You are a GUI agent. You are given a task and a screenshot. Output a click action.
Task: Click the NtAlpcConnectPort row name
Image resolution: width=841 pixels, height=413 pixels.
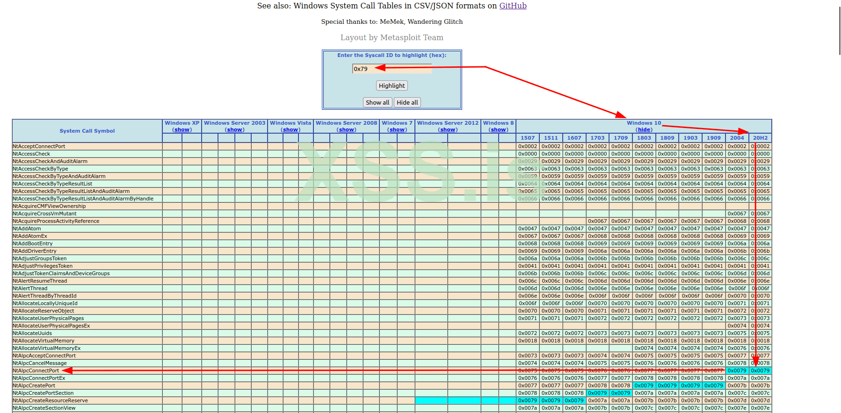pyautogui.click(x=36, y=370)
